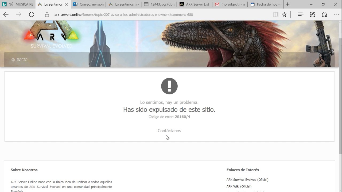Screen dimensions: 342x192
Task: Refresh the current page
Action: pyautogui.click(x=32, y=15)
